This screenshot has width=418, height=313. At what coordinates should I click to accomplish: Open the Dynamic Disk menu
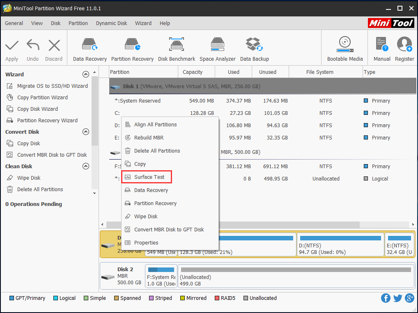111,23
